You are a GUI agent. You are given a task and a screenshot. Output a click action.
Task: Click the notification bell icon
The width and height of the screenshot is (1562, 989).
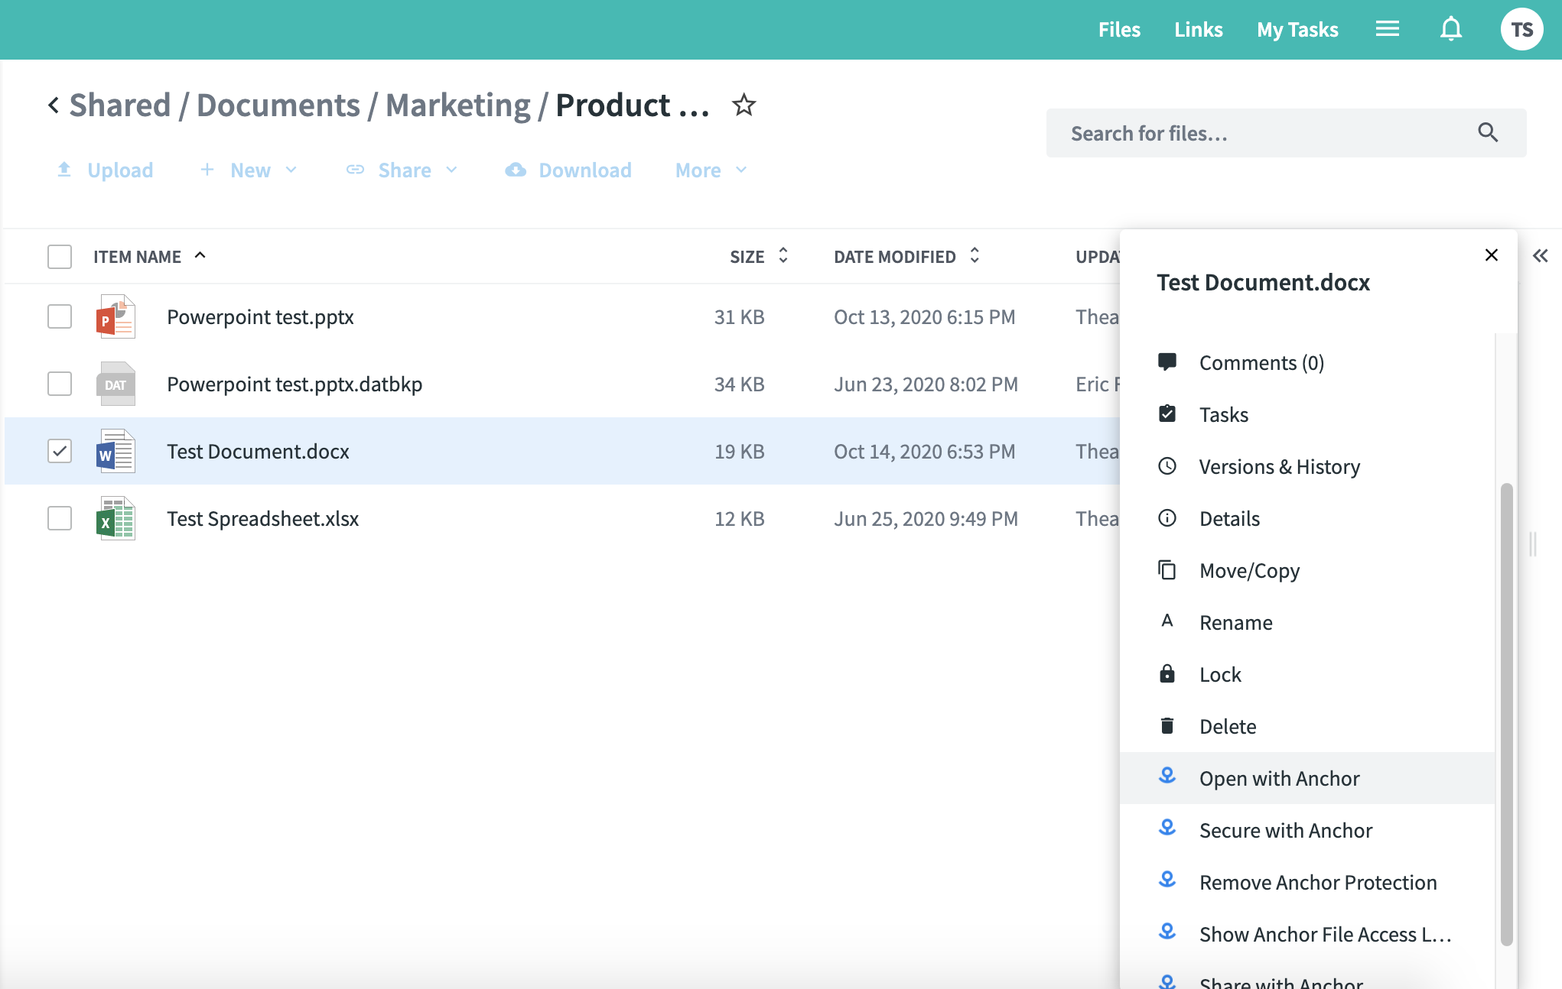pyautogui.click(x=1450, y=30)
